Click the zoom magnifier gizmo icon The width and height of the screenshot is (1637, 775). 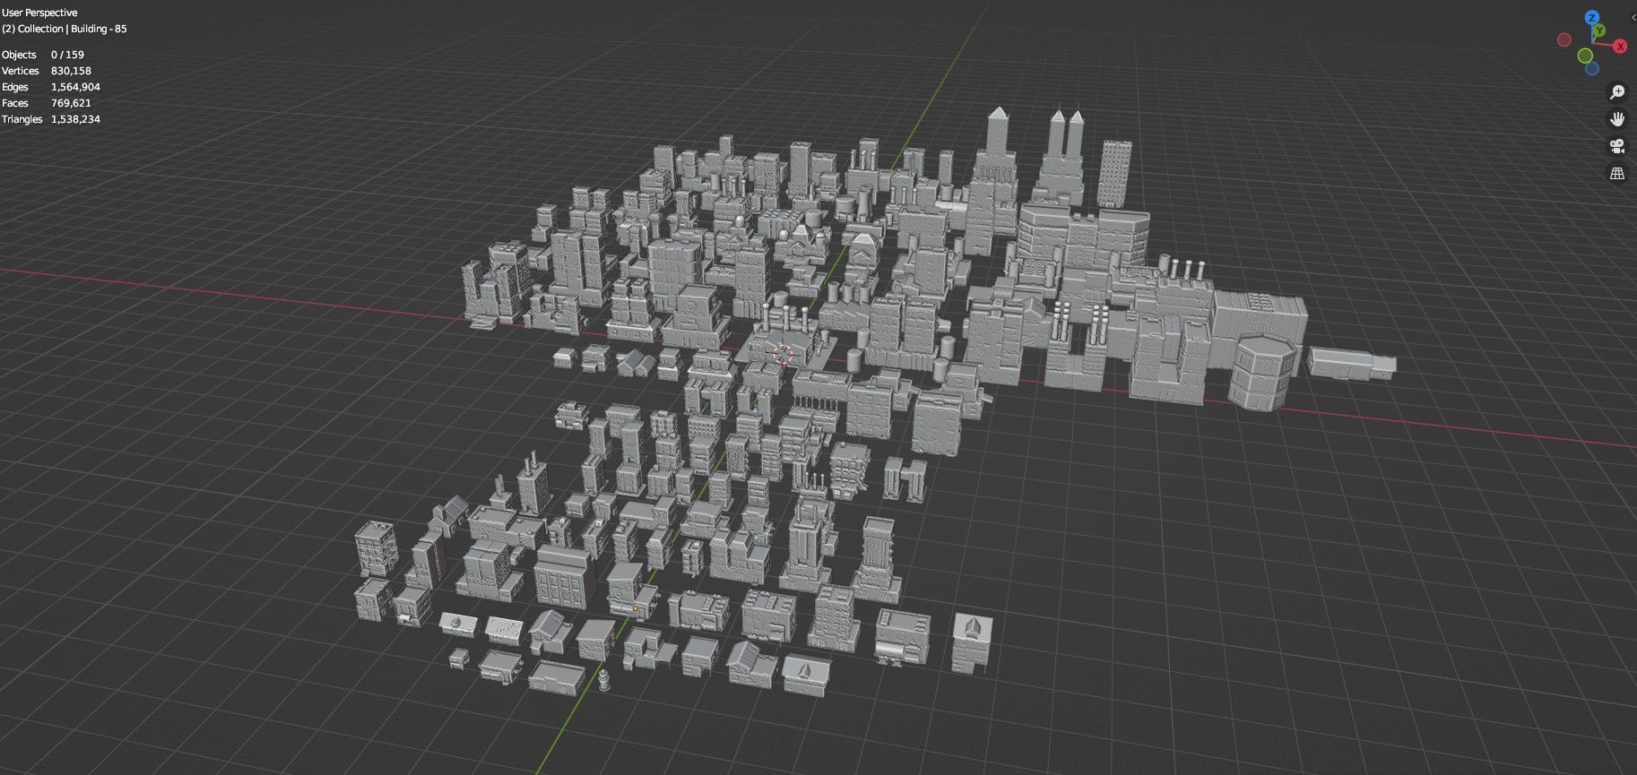point(1617,92)
